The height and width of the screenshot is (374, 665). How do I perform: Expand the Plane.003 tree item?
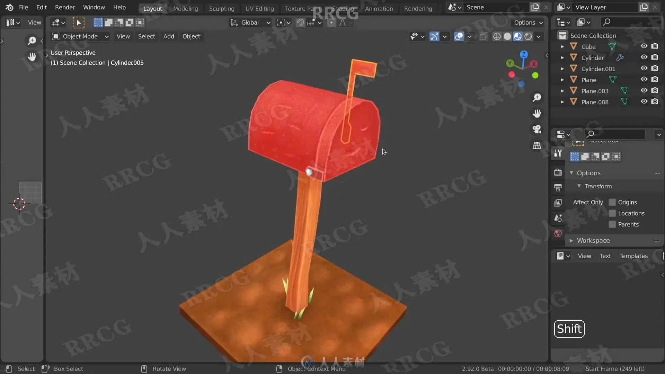[562, 91]
